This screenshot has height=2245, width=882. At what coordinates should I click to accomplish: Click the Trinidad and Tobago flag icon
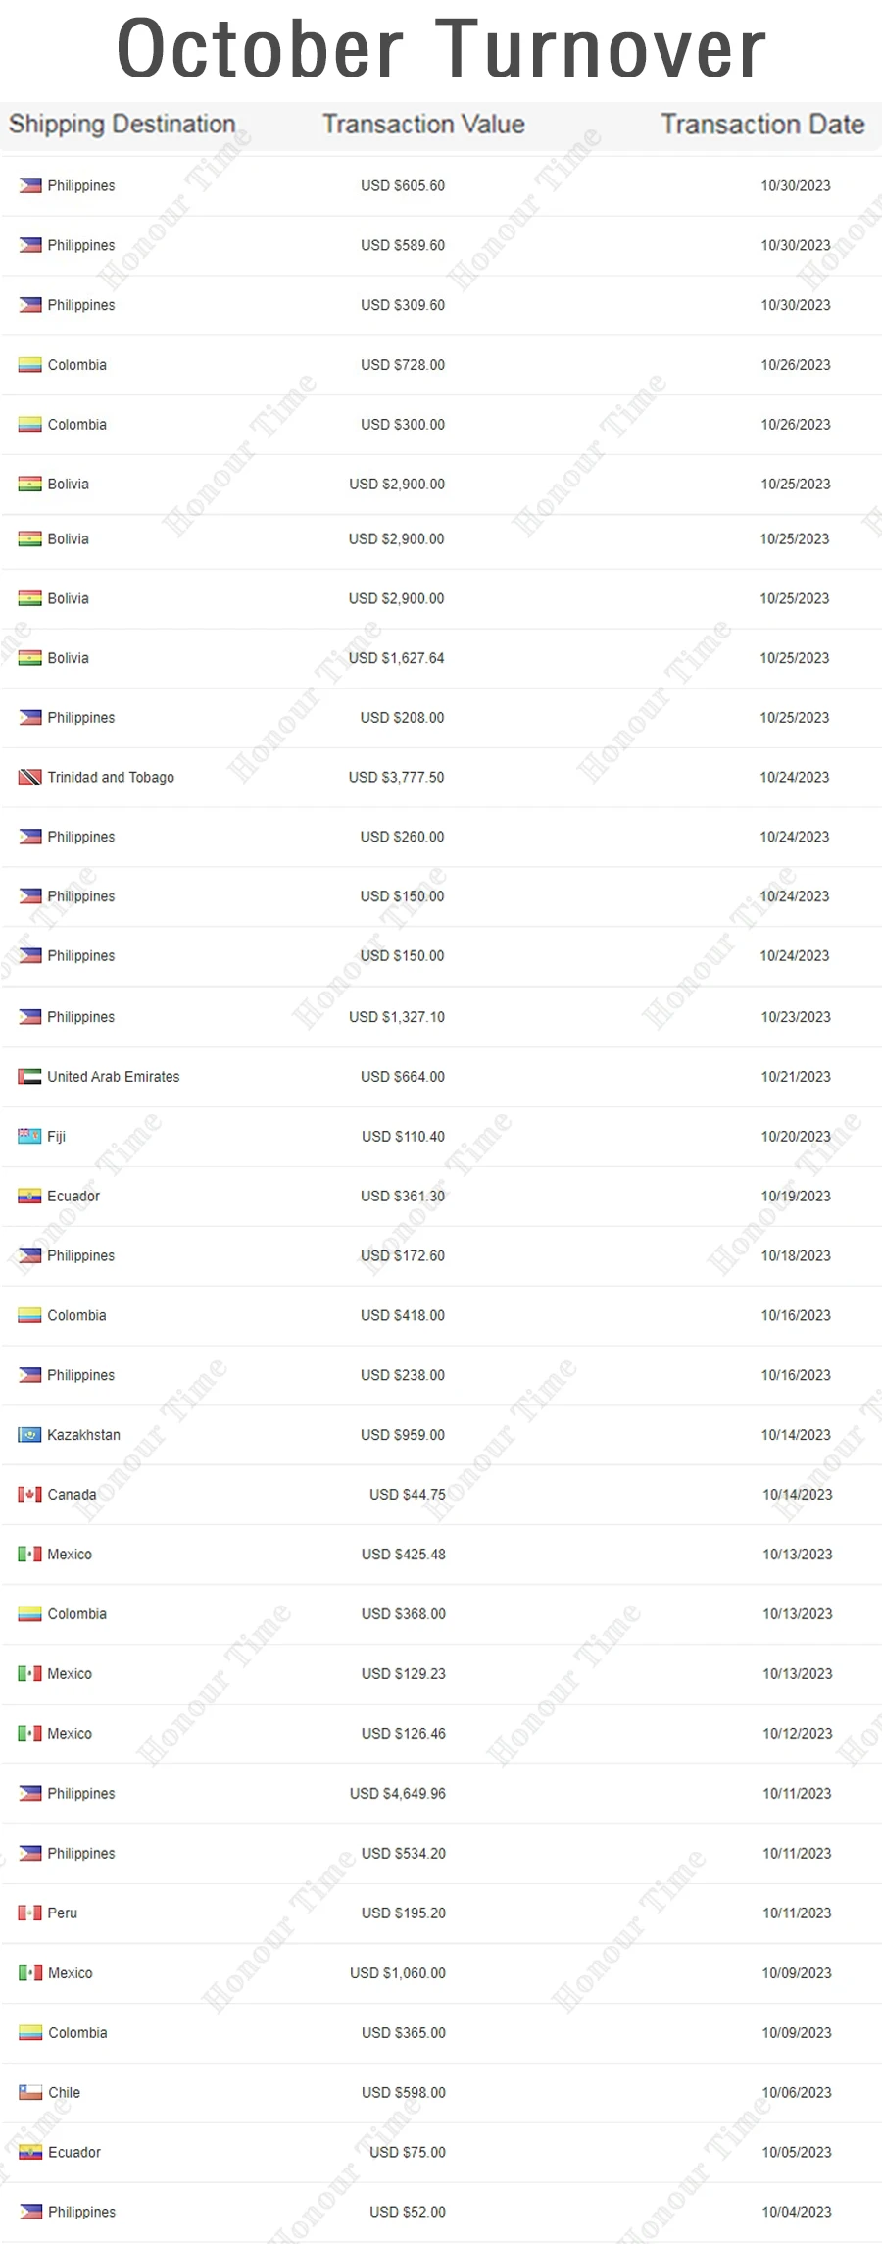click(x=29, y=777)
